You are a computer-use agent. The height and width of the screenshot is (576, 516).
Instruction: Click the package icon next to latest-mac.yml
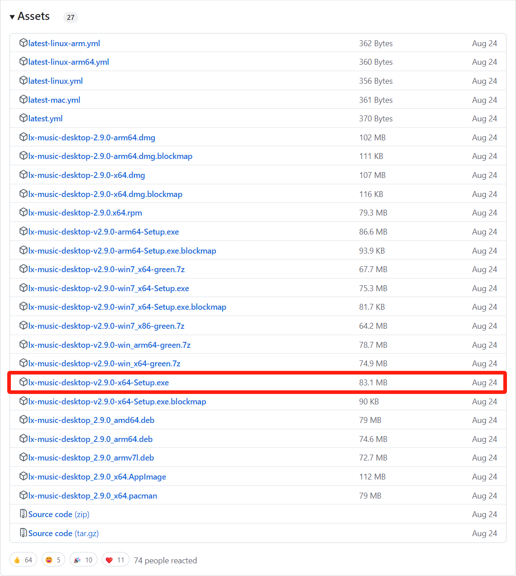24,100
